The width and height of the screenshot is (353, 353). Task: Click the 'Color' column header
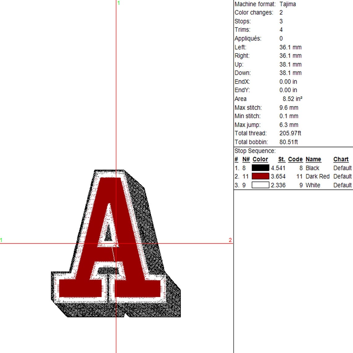[x=260, y=159]
